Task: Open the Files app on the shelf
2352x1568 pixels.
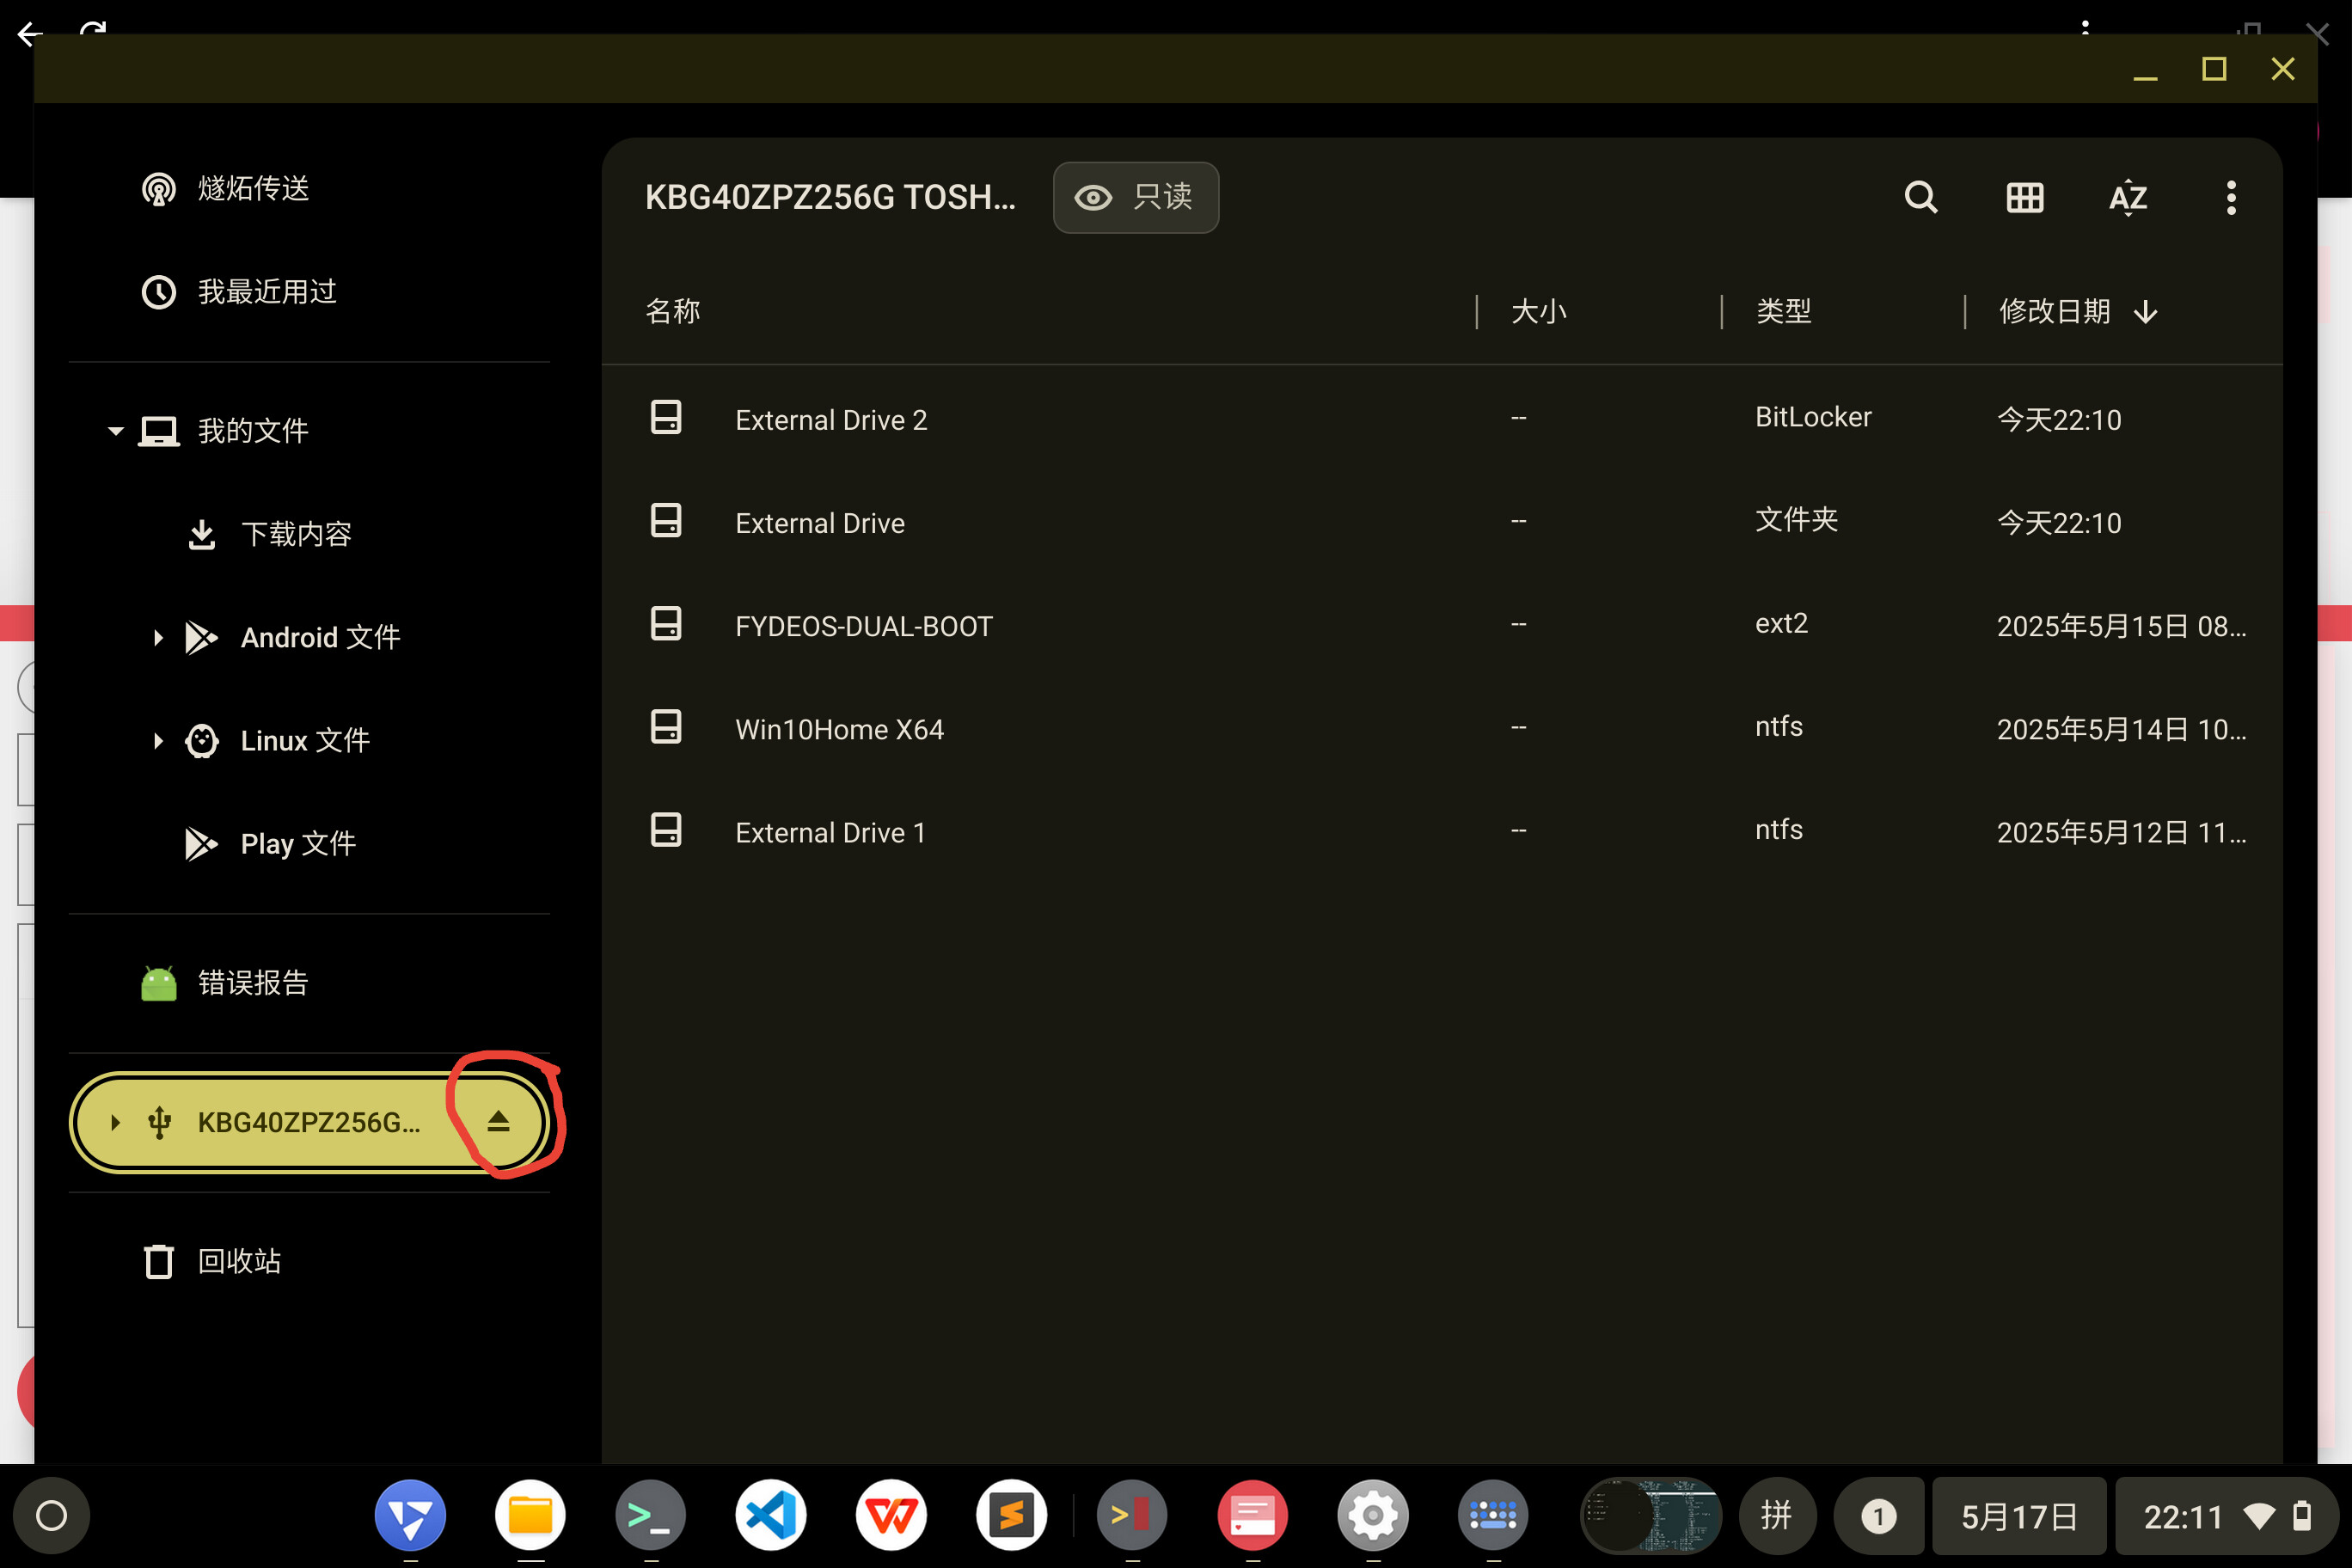Action: (x=530, y=1516)
